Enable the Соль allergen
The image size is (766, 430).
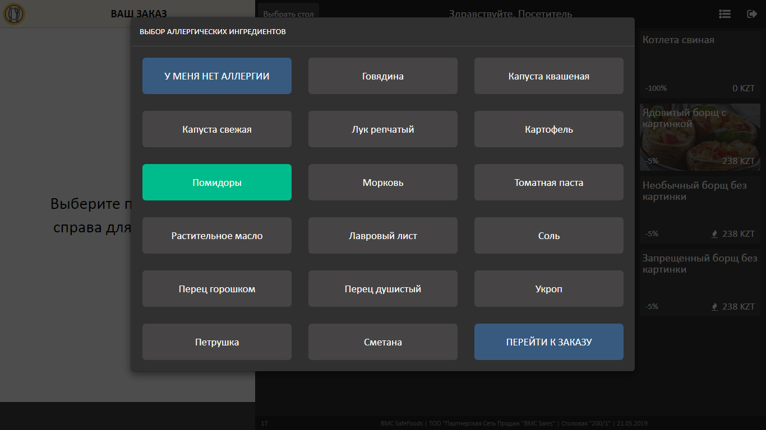(x=548, y=235)
